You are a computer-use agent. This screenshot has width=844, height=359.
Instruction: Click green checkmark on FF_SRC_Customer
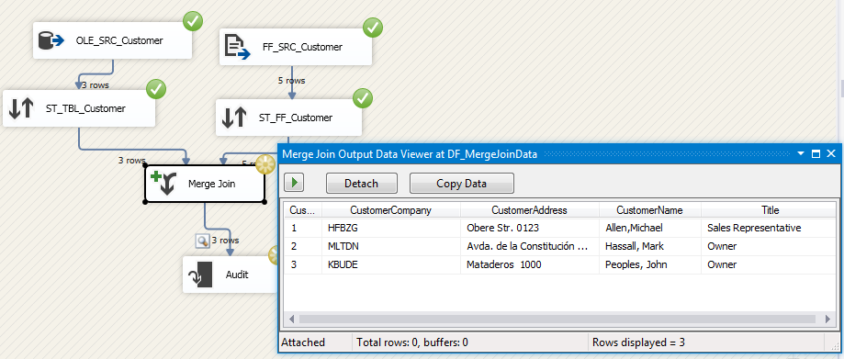coord(373,28)
